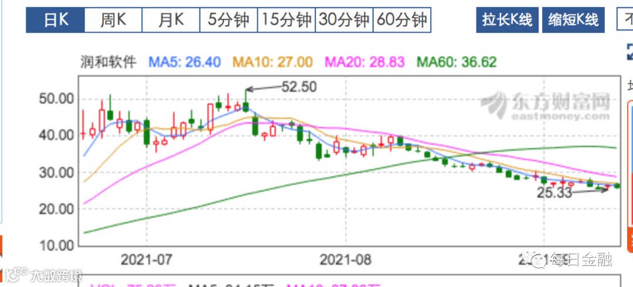Click the 拉长K线 button
The image size is (633, 287).
click(508, 20)
